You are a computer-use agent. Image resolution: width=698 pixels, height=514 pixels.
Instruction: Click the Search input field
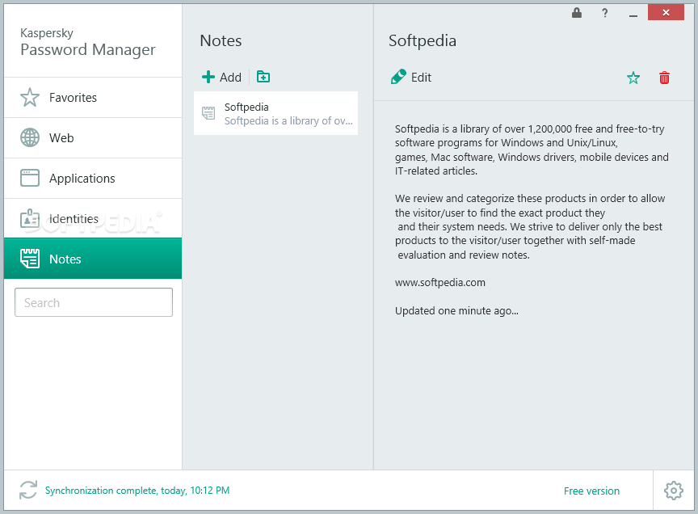[x=94, y=302]
